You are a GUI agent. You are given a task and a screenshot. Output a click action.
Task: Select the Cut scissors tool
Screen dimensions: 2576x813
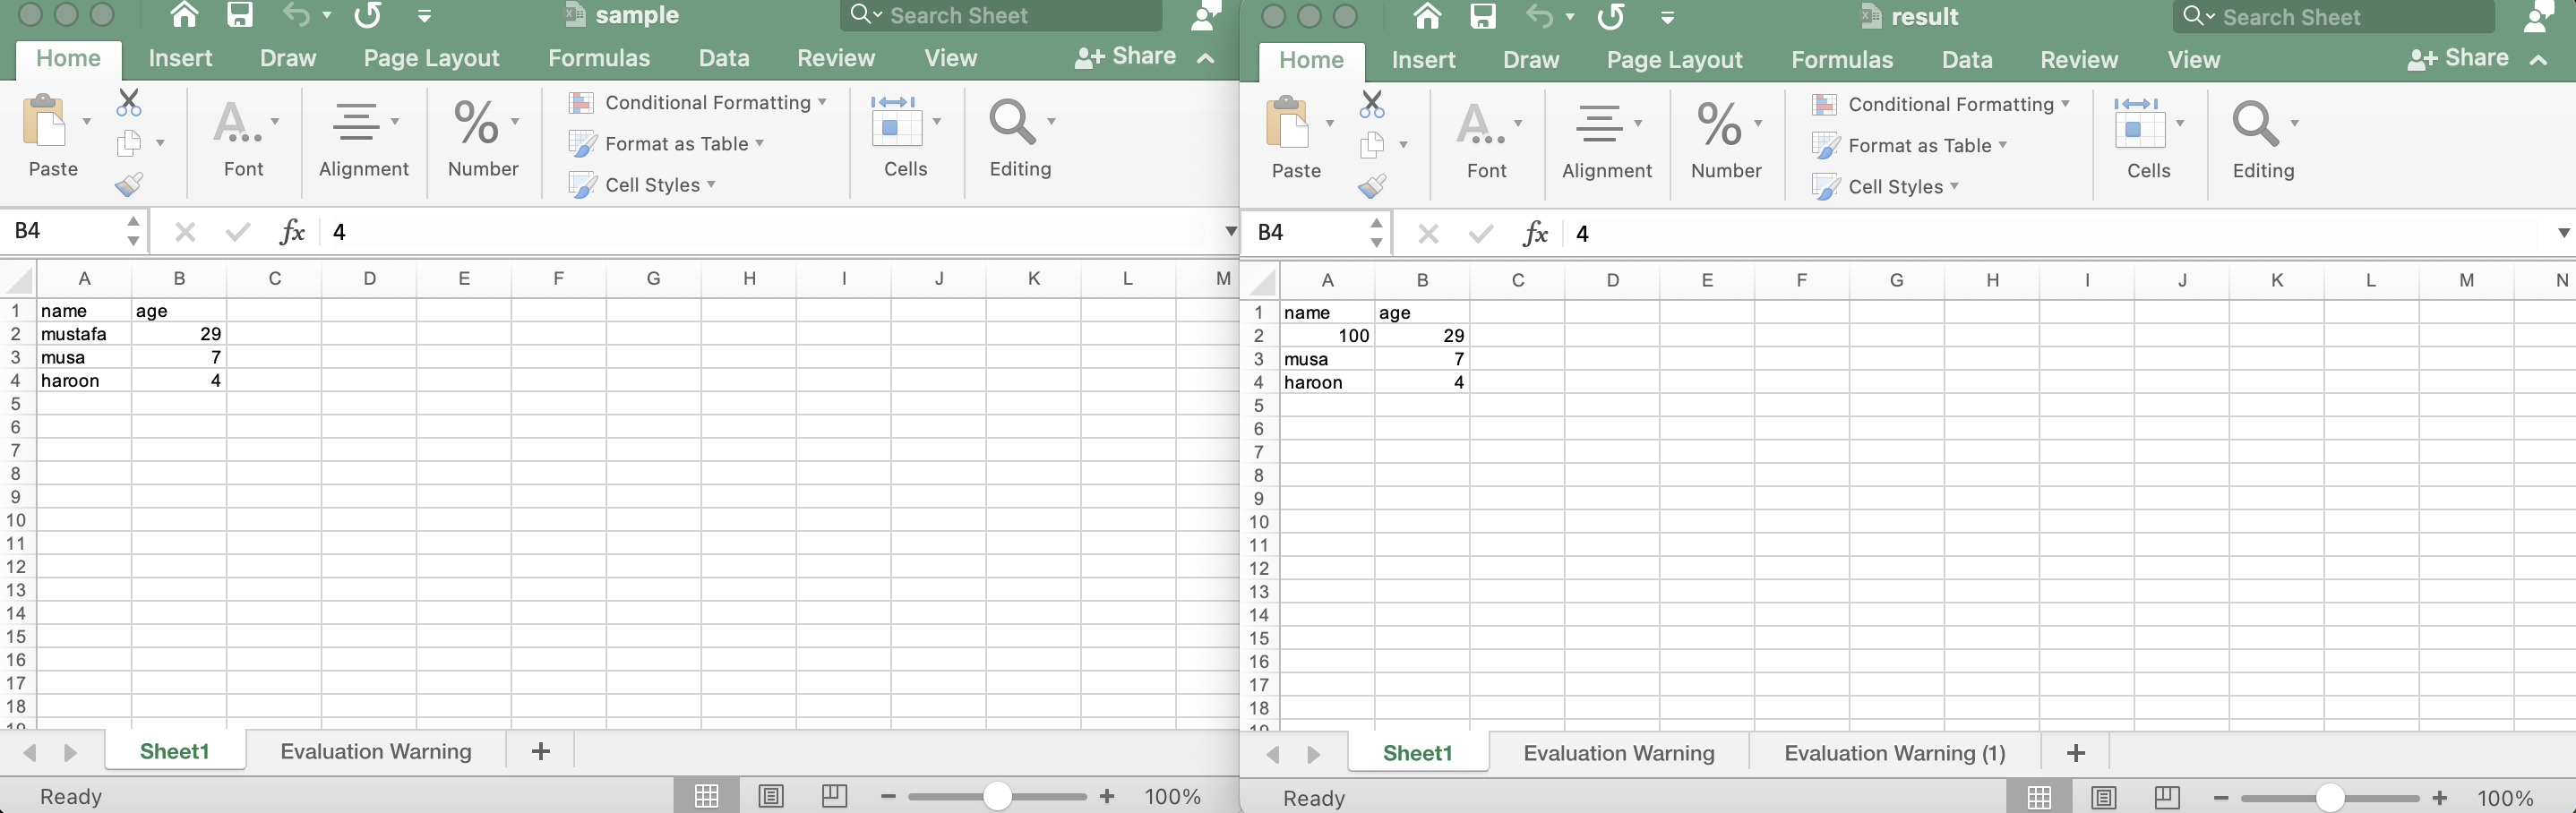tap(128, 103)
